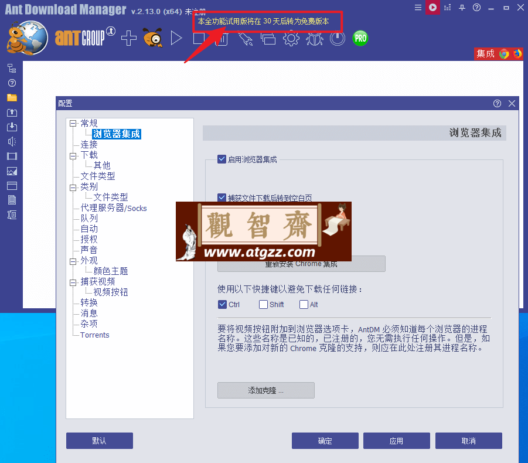
Task: Click the download arrow icon in sidebar
Action: click(12, 127)
